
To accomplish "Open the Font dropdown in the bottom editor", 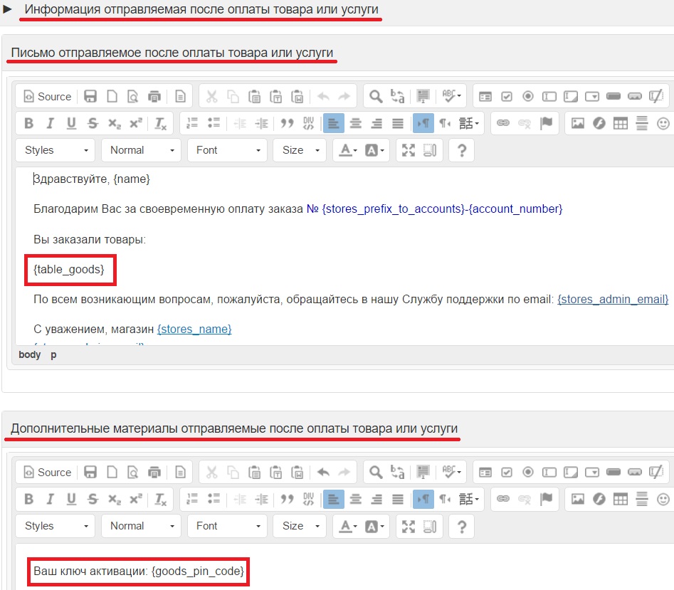I will coord(227,526).
